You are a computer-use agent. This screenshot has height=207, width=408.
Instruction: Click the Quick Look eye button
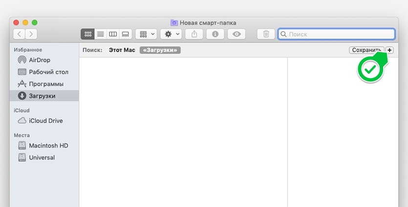pyautogui.click(x=236, y=34)
